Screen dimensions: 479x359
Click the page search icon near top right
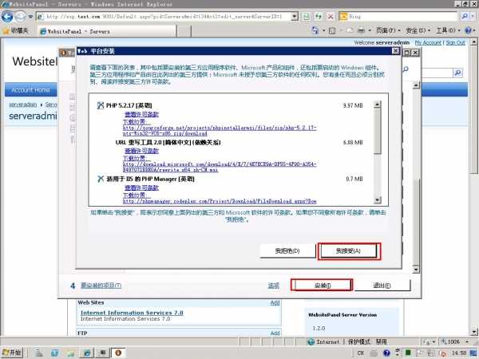[457, 73]
